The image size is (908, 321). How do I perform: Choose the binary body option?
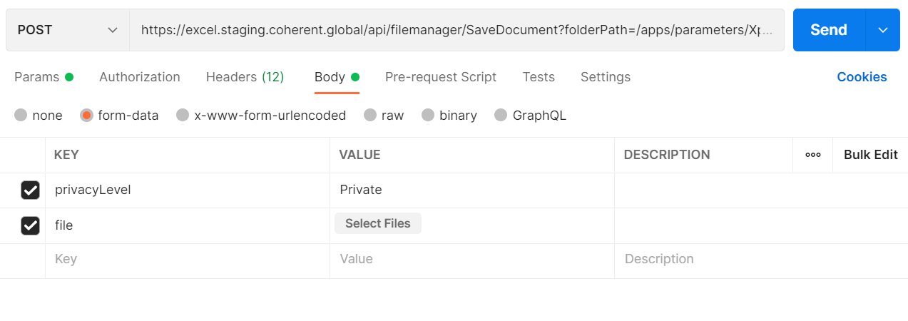427,116
